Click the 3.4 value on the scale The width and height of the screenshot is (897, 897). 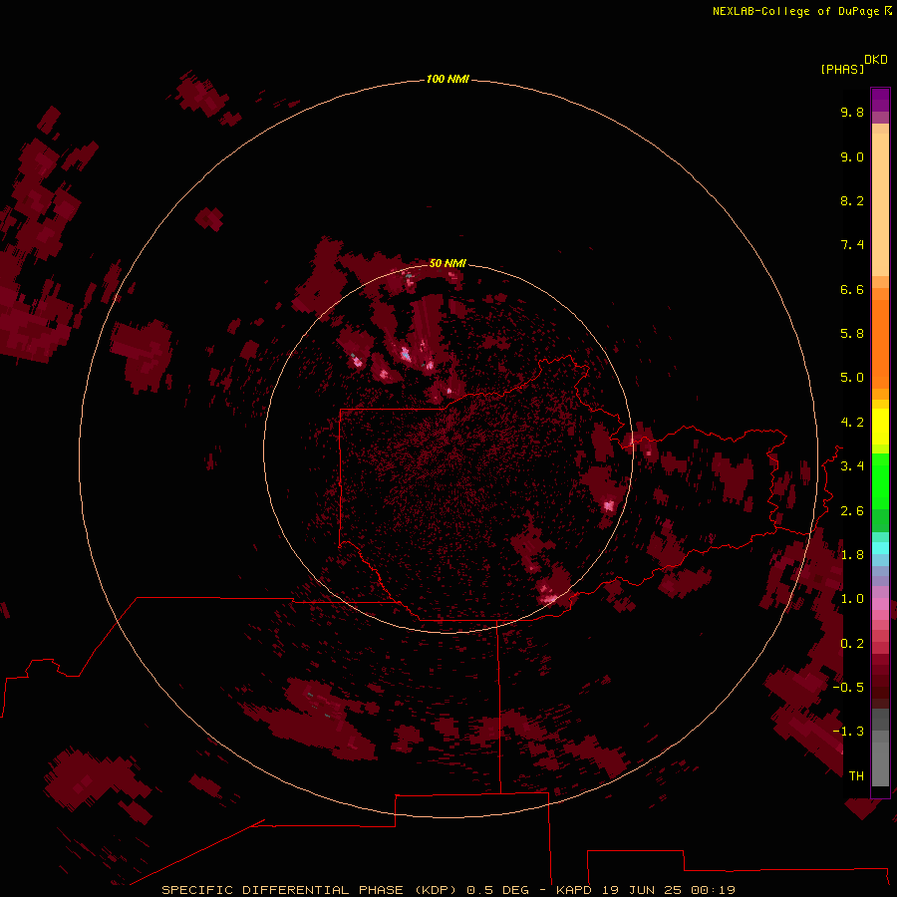coord(852,466)
